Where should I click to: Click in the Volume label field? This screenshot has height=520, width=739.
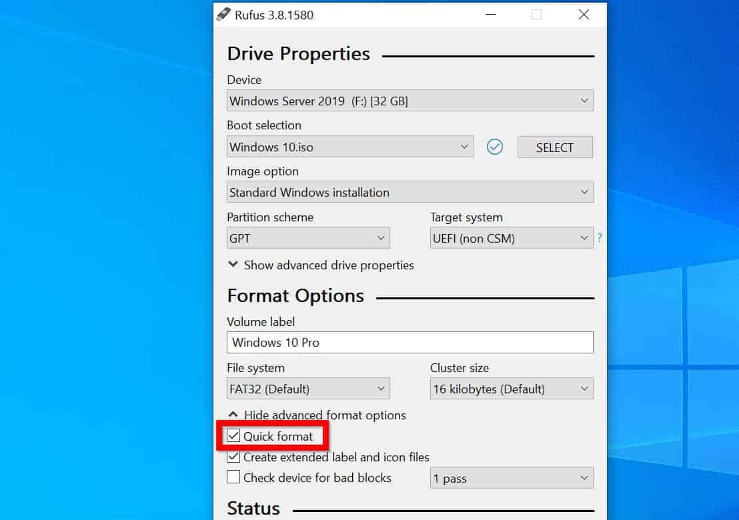[410, 343]
